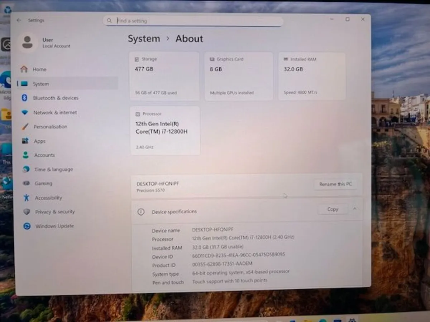Click the Gaming controller icon
Viewport: 430px width, 322px height.
tap(26, 184)
